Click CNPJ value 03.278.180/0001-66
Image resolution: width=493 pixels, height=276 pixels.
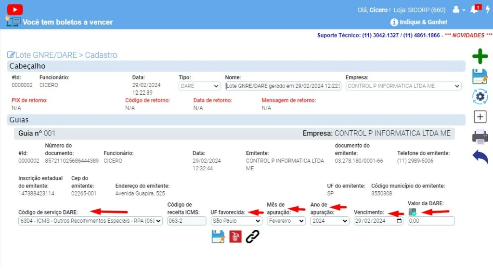359,161
